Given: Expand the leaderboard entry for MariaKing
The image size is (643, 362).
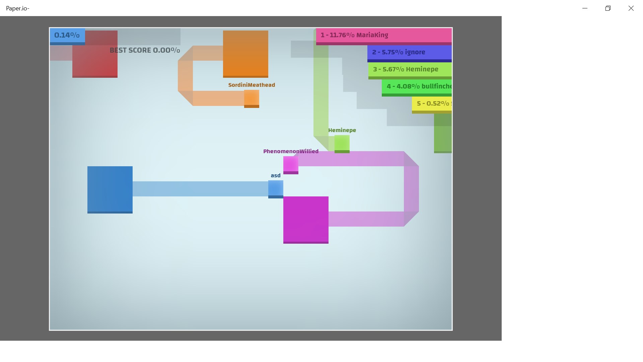Looking at the screenshot, I should [x=383, y=35].
